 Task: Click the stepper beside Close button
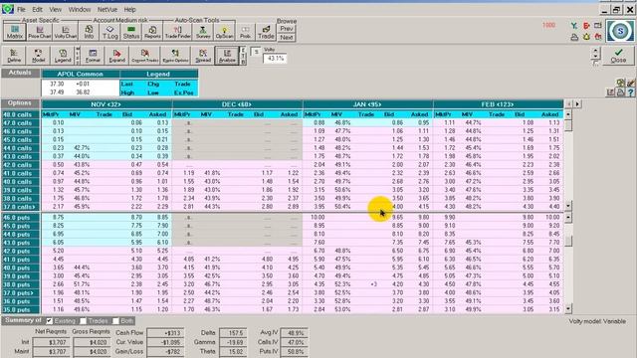pyautogui.click(x=595, y=53)
